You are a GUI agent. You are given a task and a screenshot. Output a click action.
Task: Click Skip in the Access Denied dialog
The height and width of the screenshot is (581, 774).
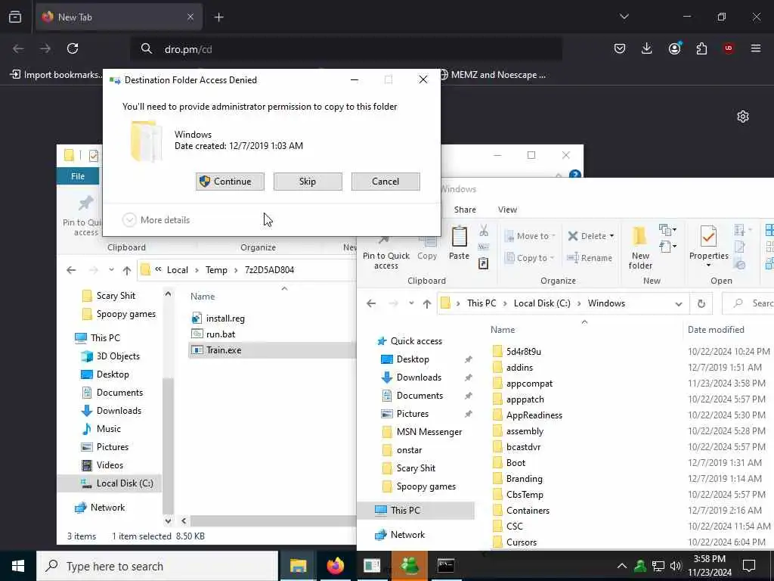pos(308,182)
